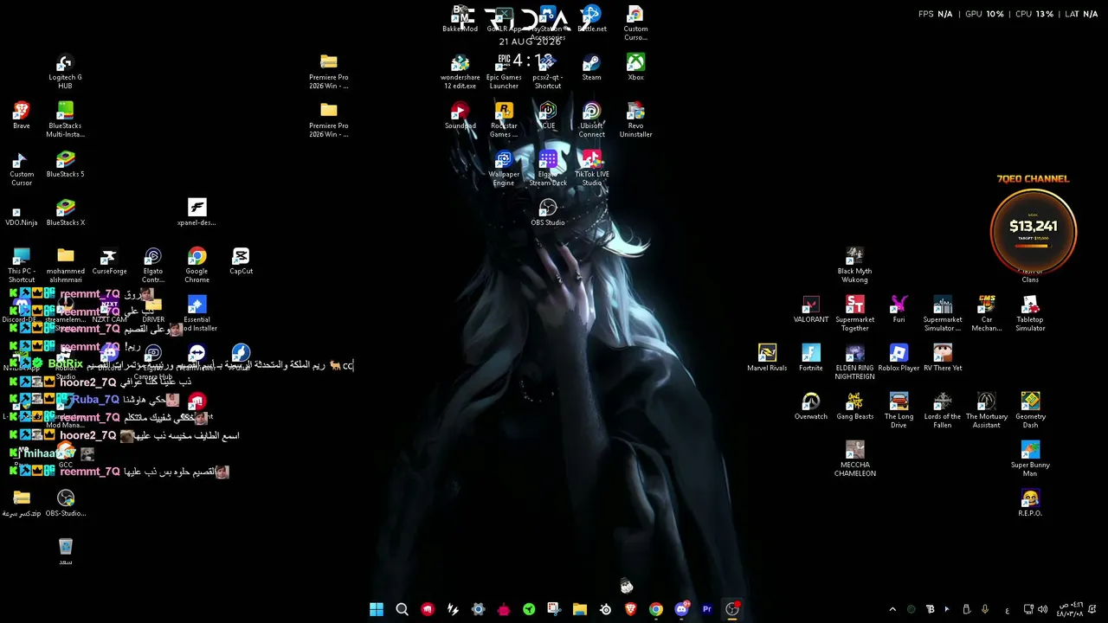
Task: Select the Google Chrome desktop shortcut
Action: tap(196, 266)
